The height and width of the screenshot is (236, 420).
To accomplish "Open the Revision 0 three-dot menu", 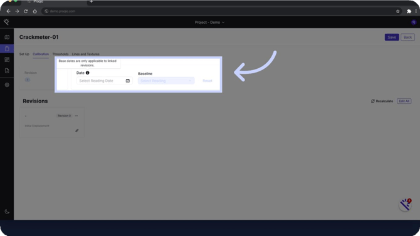I will (76, 116).
